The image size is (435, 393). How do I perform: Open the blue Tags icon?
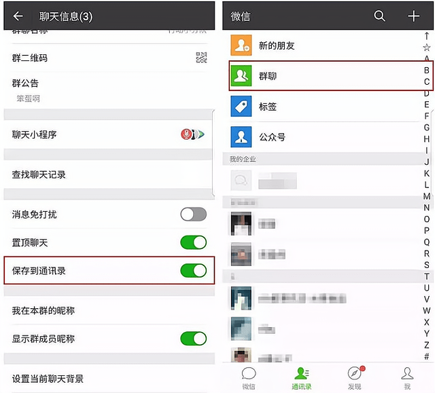pos(241,106)
